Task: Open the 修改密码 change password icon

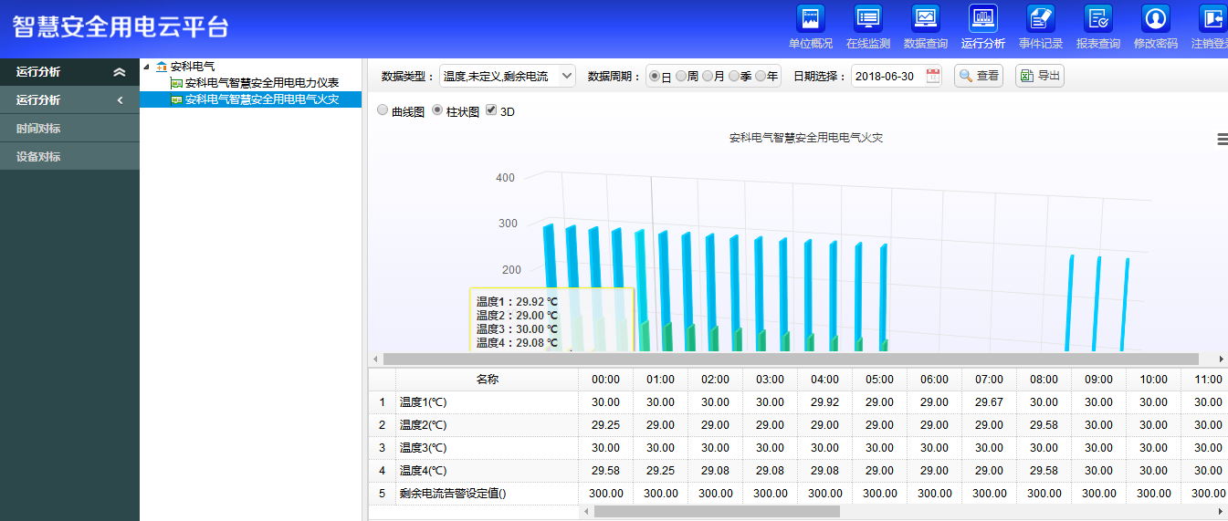Action: pyautogui.click(x=1156, y=18)
